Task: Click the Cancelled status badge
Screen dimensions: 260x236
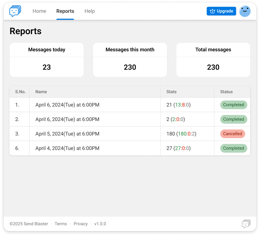Action: (x=233, y=134)
